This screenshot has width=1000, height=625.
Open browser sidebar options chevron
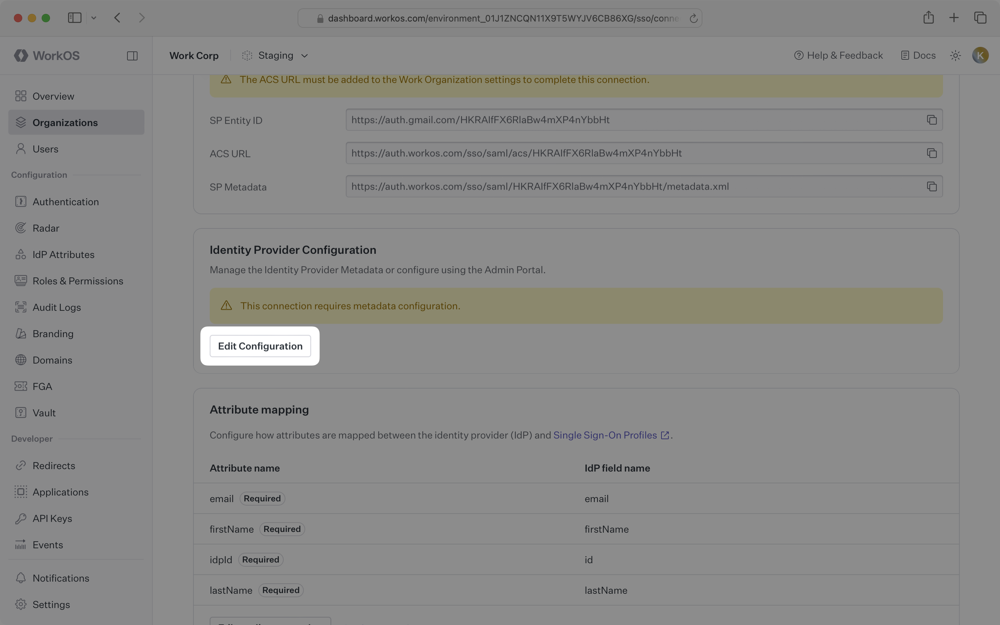click(94, 18)
